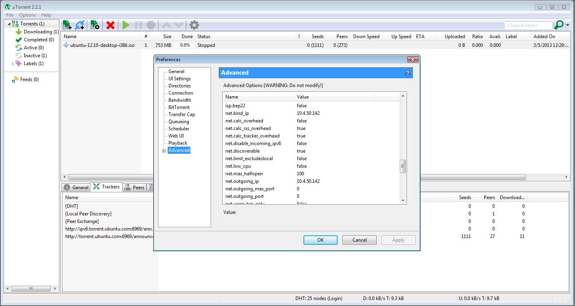Click the help question mark in Preferences

[x=407, y=73]
